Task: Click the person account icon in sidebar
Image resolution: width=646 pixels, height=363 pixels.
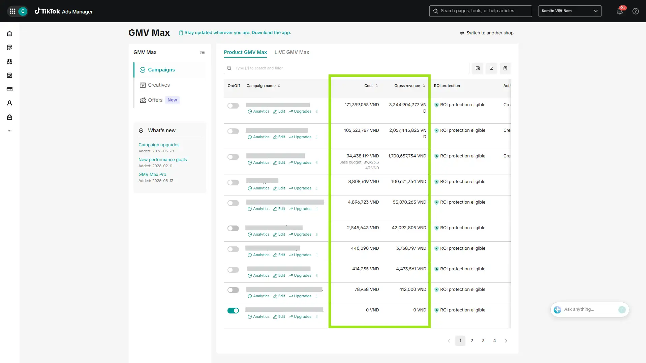Action: pyautogui.click(x=9, y=103)
